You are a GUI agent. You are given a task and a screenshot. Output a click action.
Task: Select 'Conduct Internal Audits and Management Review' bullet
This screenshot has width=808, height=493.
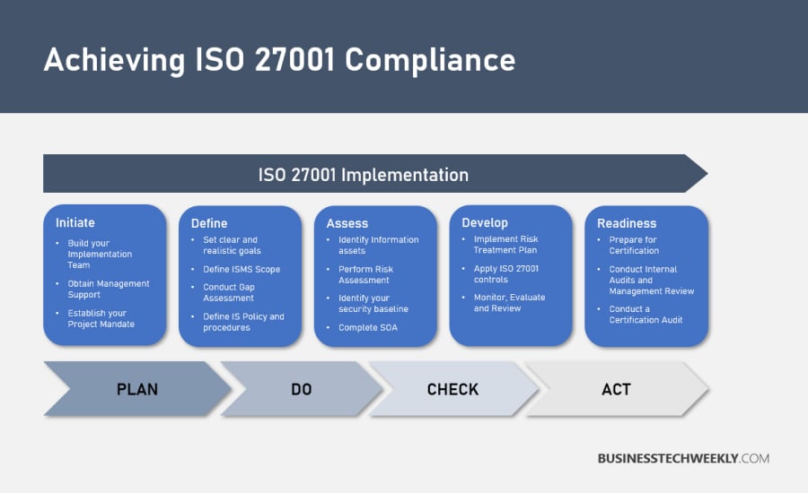coord(652,280)
